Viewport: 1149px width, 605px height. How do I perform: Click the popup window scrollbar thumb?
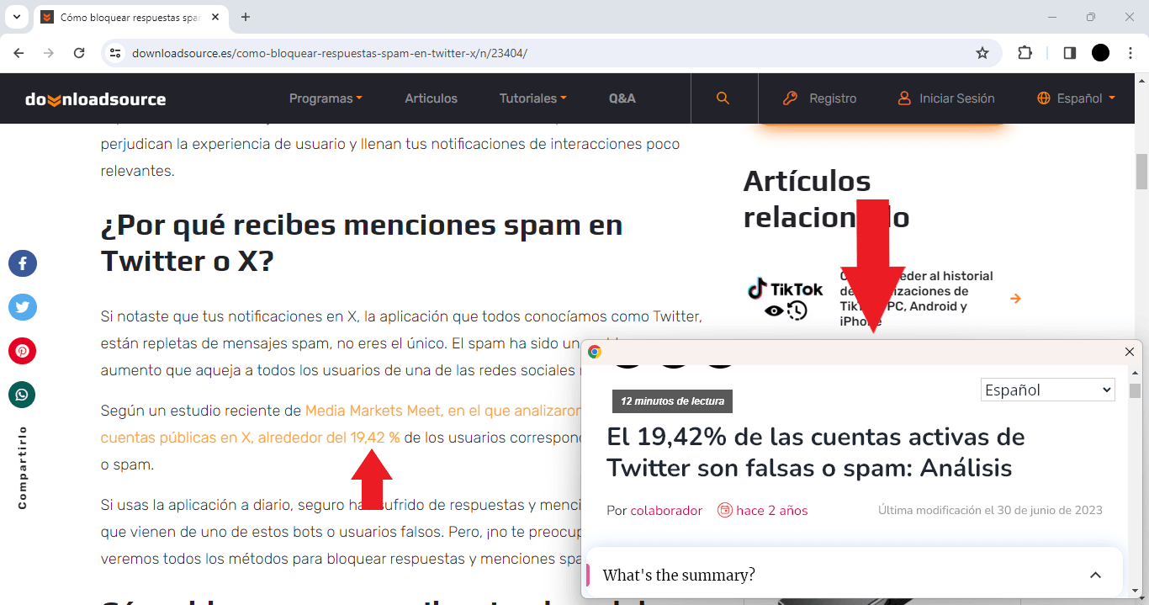[x=1136, y=390]
